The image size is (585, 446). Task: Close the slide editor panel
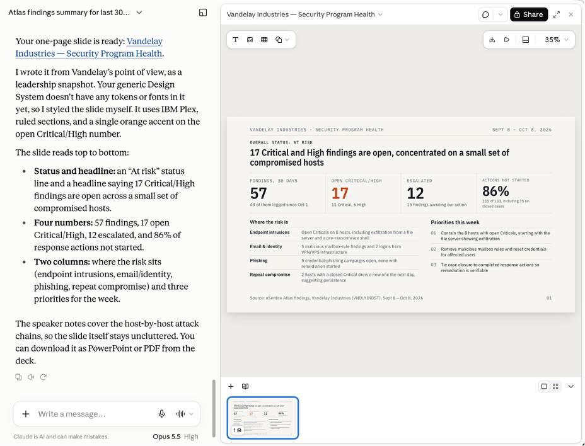pos(571,14)
